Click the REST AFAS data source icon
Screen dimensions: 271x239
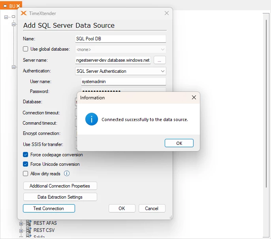click(x=28, y=223)
